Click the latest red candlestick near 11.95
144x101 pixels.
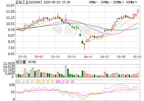(138, 11)
